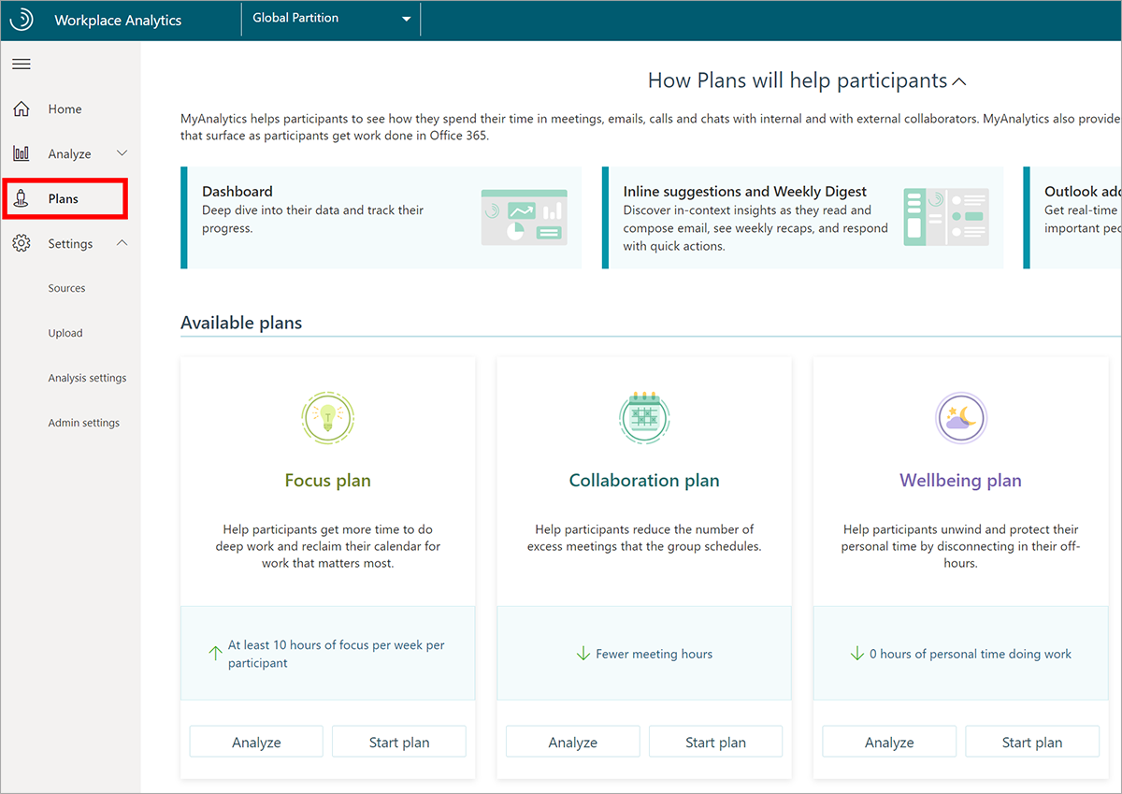Click the Outlook add-in card title
Screen dimensions: 1122x794
pyautogui.click(x=1083, y=192)
